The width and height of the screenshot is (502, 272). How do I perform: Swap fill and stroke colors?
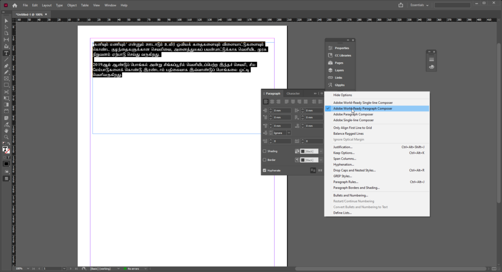[x=9, y=144]
